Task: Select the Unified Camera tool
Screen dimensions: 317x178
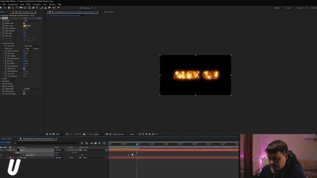Action: (21, 8)
